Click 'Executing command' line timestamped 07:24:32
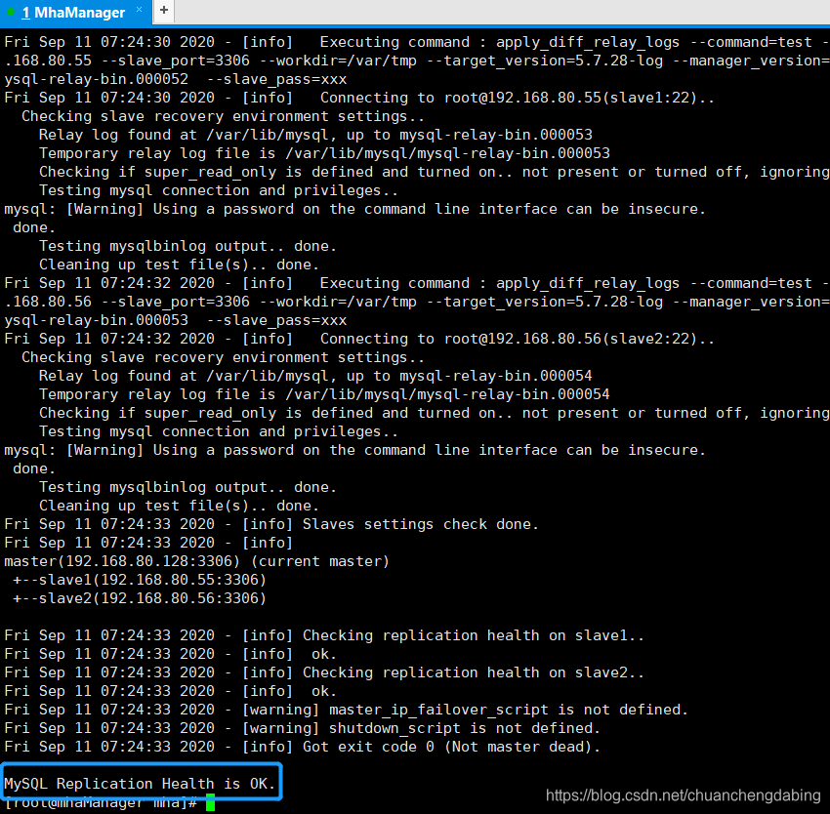The width and height of the screenshot is (830, 814). coord(417,283)
